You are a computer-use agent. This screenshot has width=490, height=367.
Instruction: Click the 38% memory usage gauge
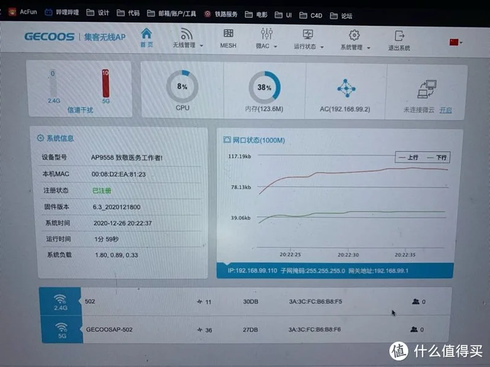tap(265, 87)
